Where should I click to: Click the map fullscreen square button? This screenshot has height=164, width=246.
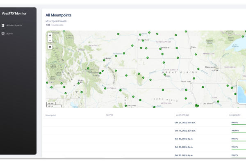click(x=50, y=47)
